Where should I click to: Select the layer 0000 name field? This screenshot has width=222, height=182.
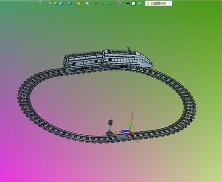(x=160, y=4)
